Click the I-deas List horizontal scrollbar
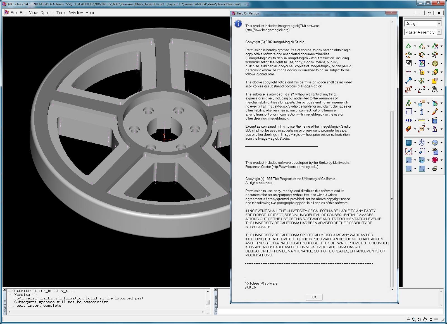Image resolution: width=447 pixels, height=324 pixels. (106, 311)
